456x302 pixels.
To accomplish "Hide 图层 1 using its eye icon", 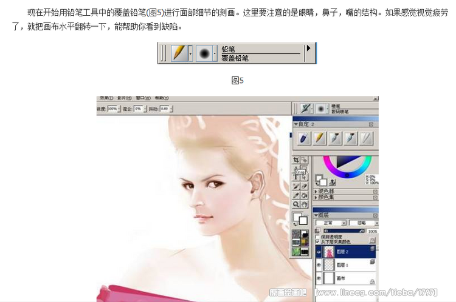I will (319, 265).
